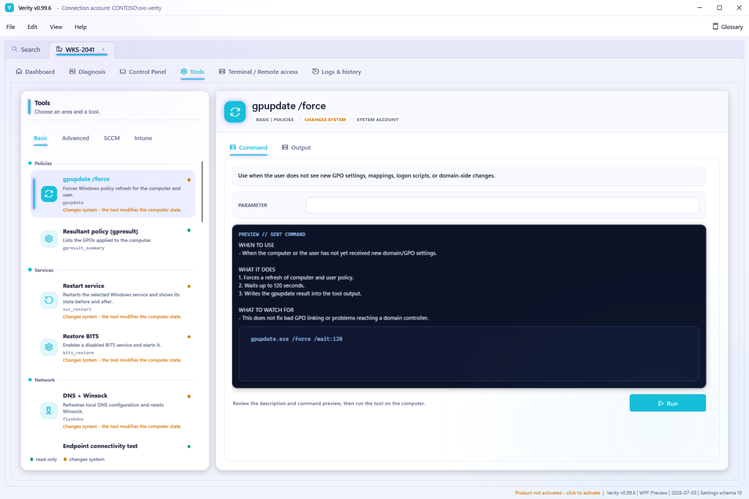
Task: Switch to the Advanced tools tab
Action: [x=75, y=138]
